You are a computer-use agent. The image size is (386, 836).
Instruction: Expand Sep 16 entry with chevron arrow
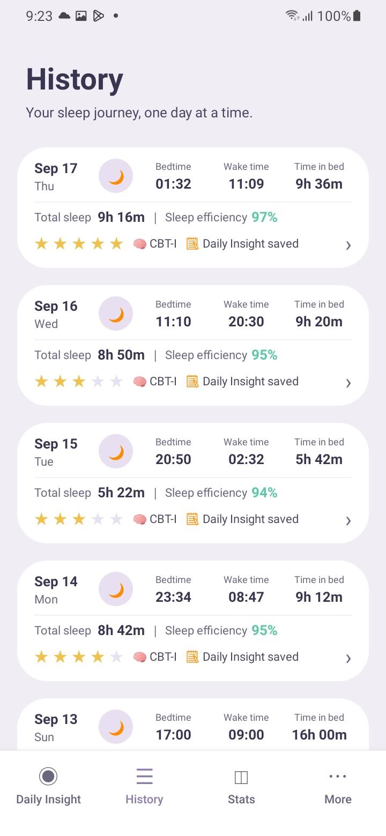[x=348, y=383]
